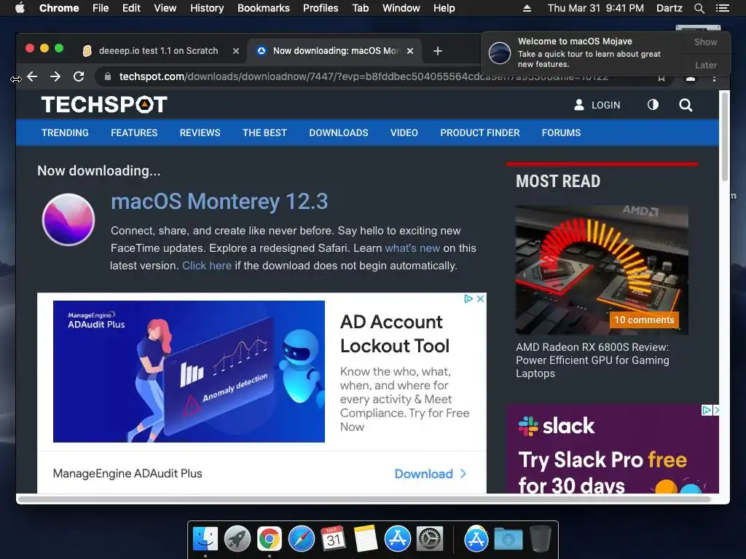
Task: Open the Profiles menu
Action: tap(321, 8)
